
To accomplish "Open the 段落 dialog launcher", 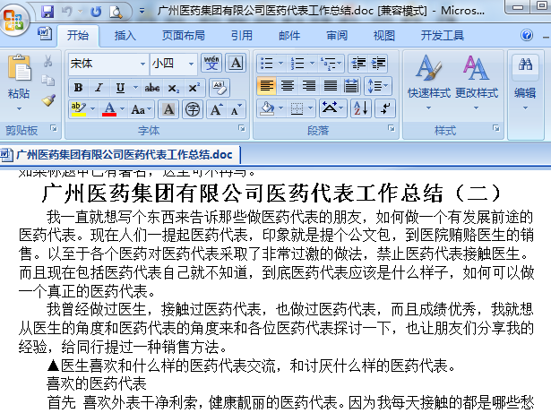I will pyautogui.click(x=392, y=128).
